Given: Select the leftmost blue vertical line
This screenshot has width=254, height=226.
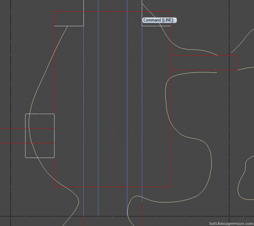Looking at the screenshot, I should (x=84, y=109).
